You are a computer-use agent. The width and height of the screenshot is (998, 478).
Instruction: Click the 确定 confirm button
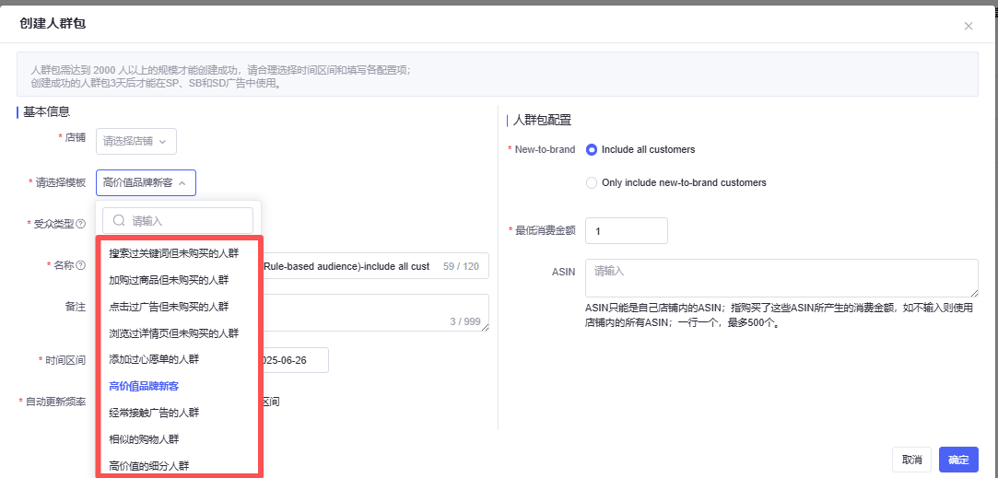pos(958,460)
